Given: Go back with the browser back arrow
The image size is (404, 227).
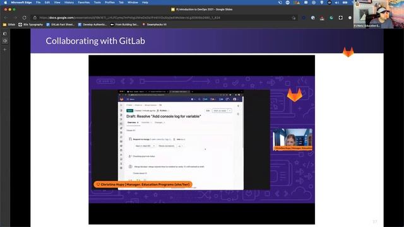Looking at the screenshot, I should (6, 18).
